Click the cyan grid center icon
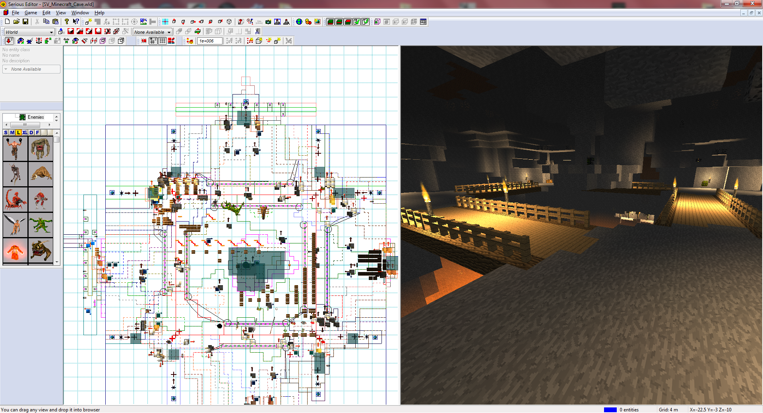 pos(165,21)
